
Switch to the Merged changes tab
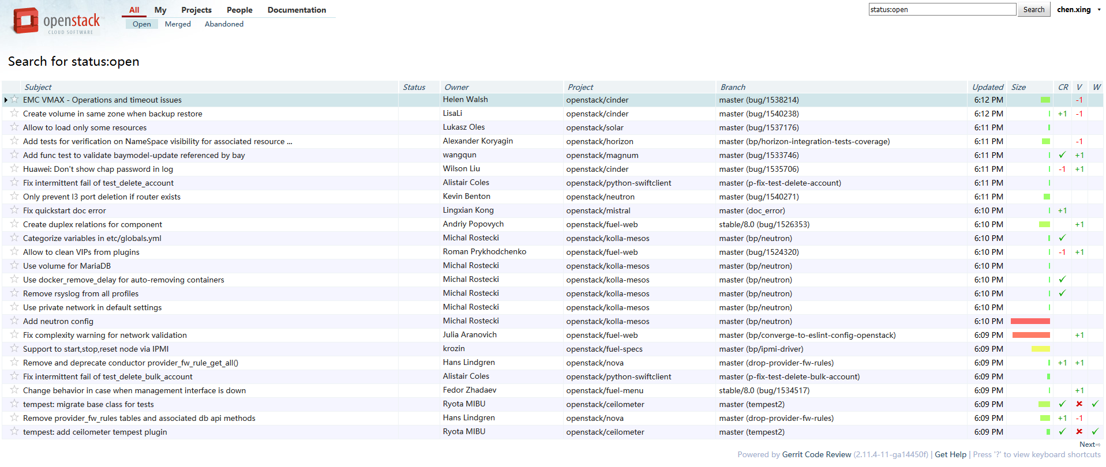(178, 24)
